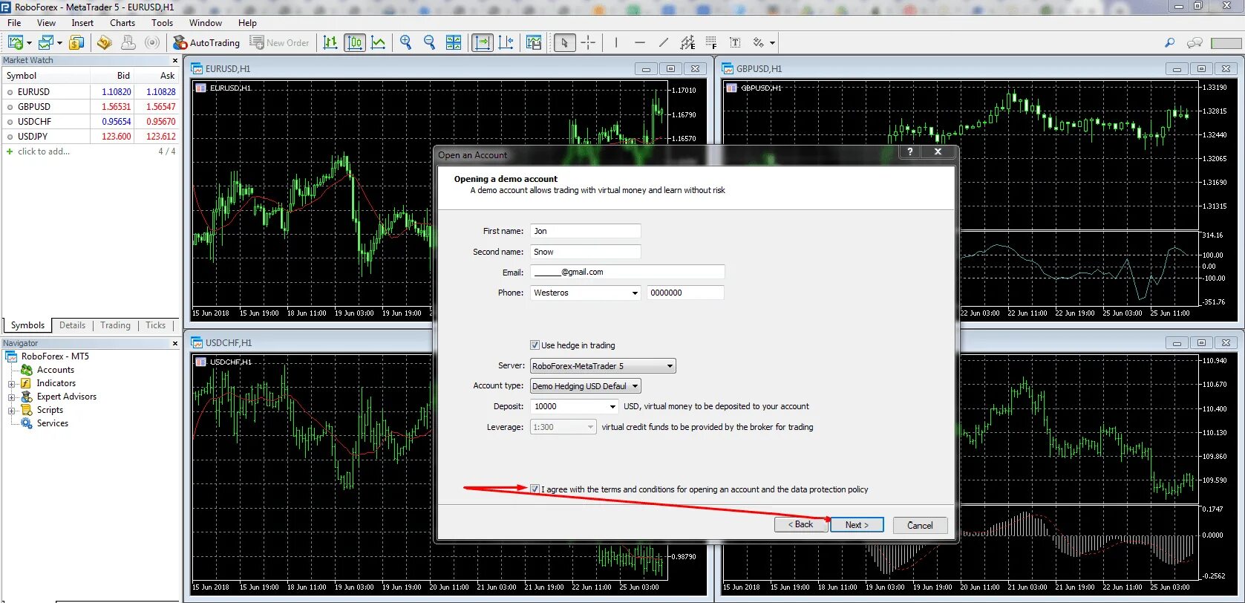
Task: Open the Account type dropdown
Action: (585, 386)
